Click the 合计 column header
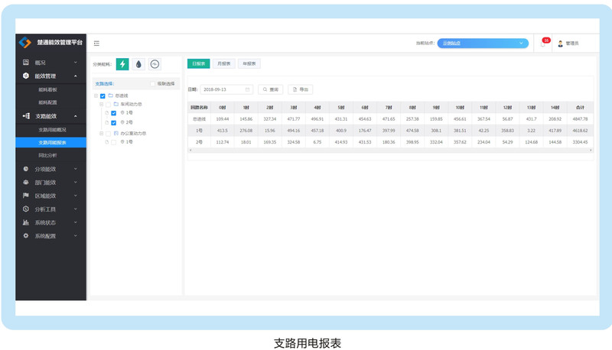 (581, 107)
